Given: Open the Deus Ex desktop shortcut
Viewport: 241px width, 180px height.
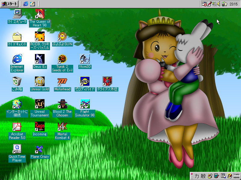Looking at the screenshot, I should click(39, 58).
